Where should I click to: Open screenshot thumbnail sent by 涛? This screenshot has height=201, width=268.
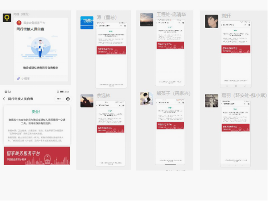click(111, 55)
